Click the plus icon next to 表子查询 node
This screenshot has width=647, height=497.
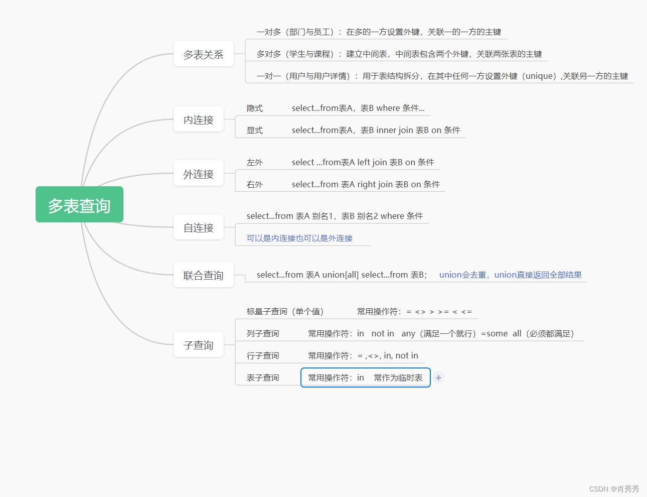pos(438,377)
